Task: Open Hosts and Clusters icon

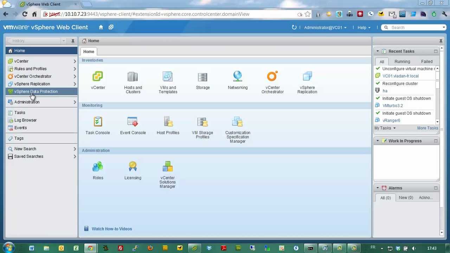Action: (133, 77)
